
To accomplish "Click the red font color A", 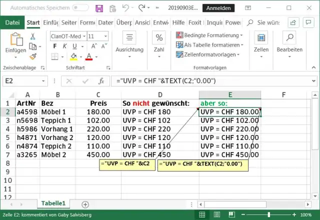I will (x=89, y=56).
